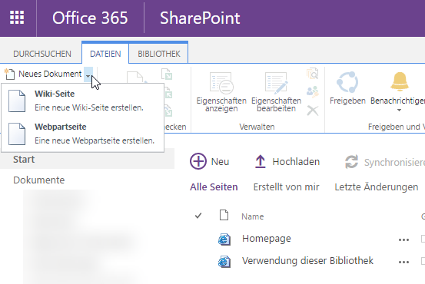Select the Letzte Änderungen view
This screenshot has height=284, width=425.
point(377,187)
